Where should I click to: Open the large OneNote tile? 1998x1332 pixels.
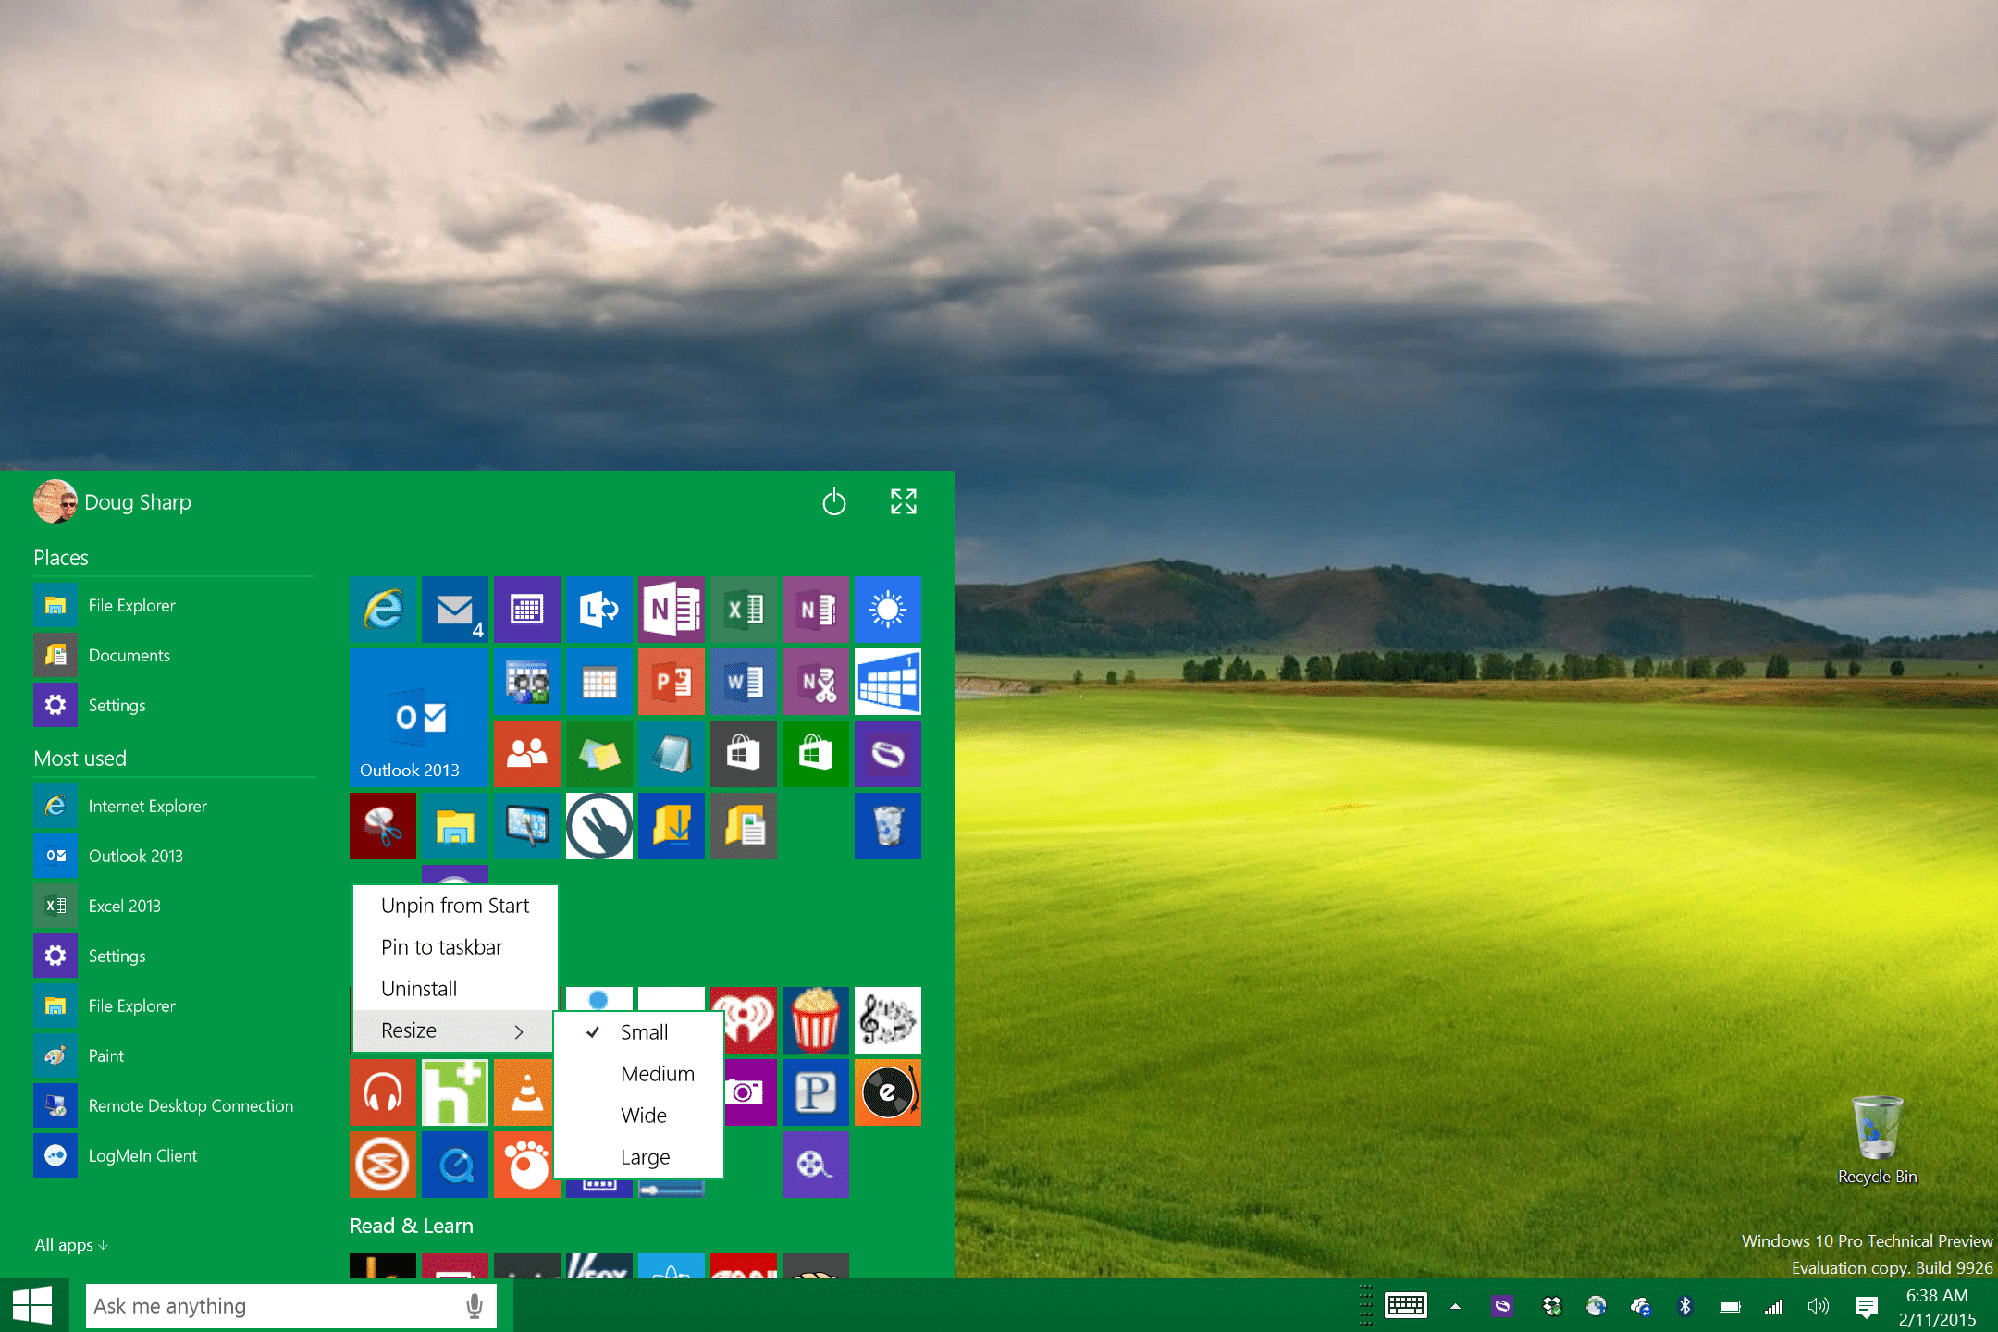click(671, 610)
